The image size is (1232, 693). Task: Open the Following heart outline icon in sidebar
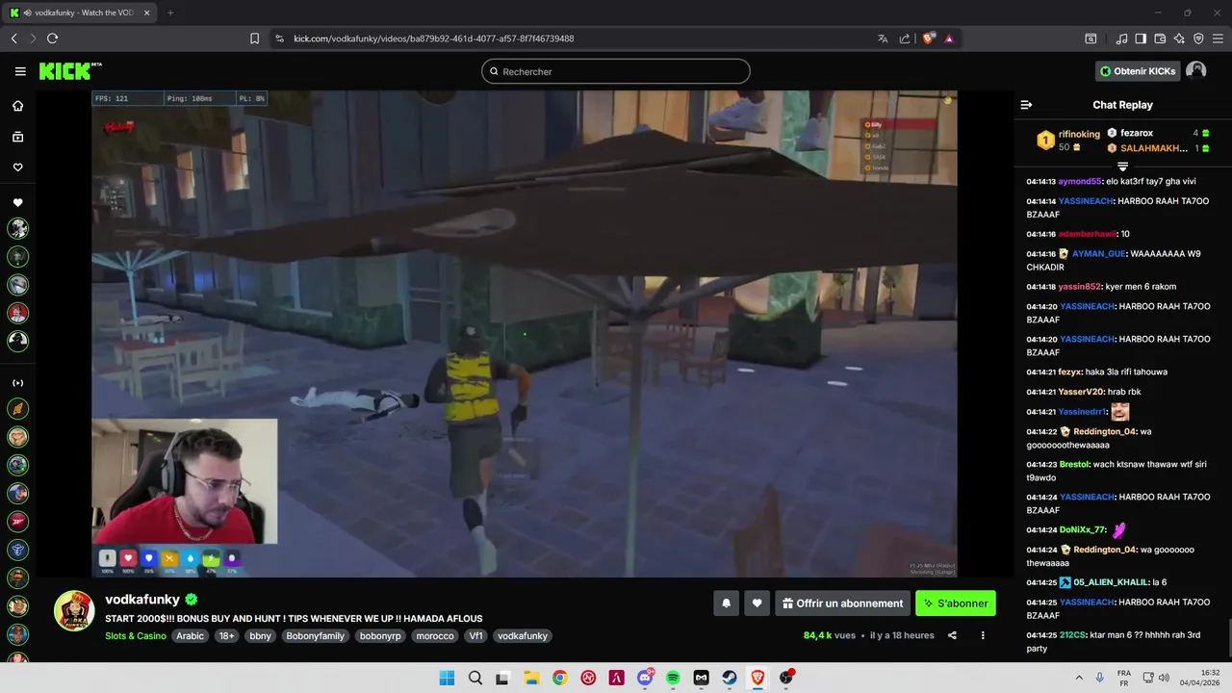click(17, 167)
